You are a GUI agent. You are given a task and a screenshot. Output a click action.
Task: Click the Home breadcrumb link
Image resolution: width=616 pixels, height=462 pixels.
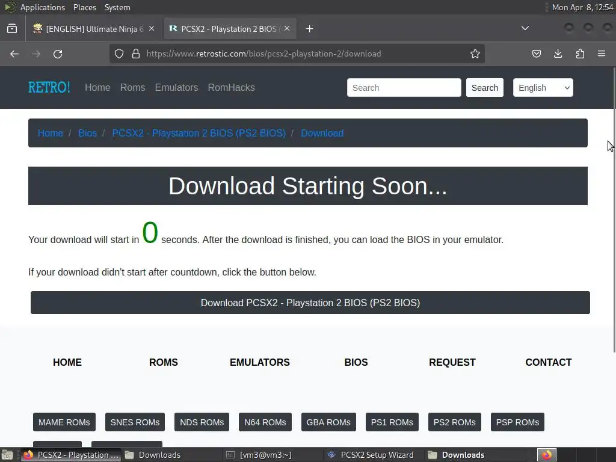(x=51, y=133)
